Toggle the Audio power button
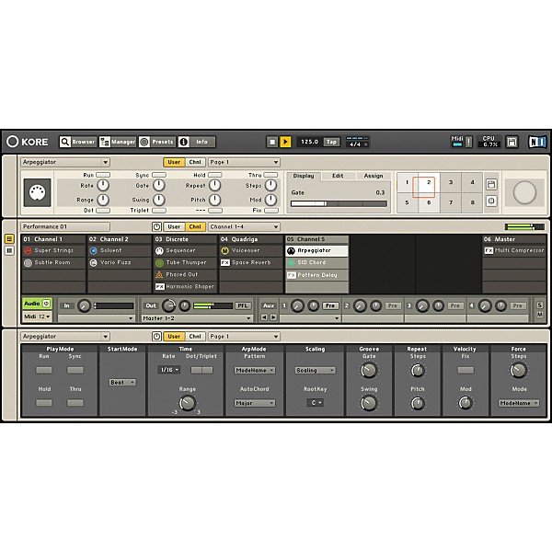Image resolution: width=552 pixels, height=552 pixels. coord(47,304)
